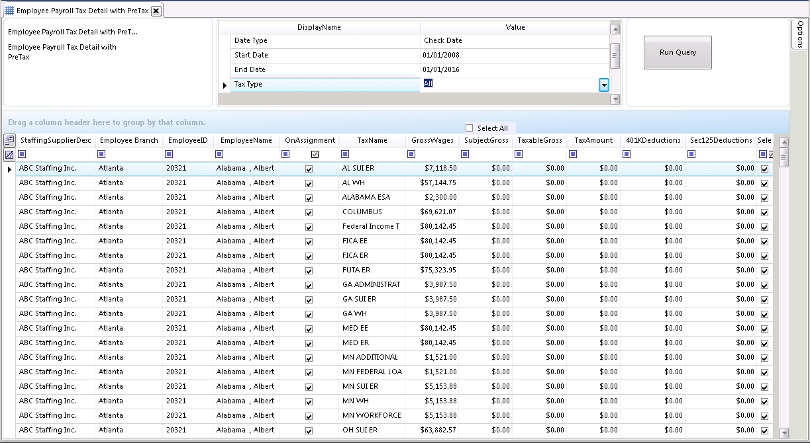Sort by TaxName column header
The width and height of the screenshot is (810, 443).
372,140
